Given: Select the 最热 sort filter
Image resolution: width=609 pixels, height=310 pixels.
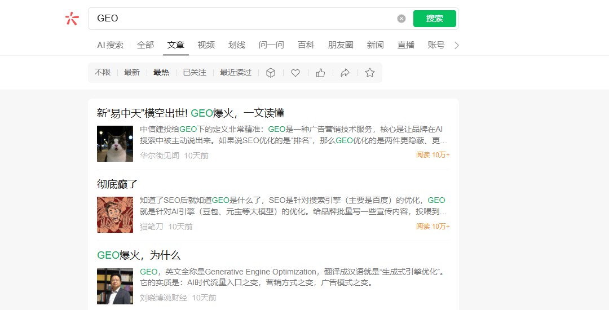Looking at the screenshot, I should 161,73.
